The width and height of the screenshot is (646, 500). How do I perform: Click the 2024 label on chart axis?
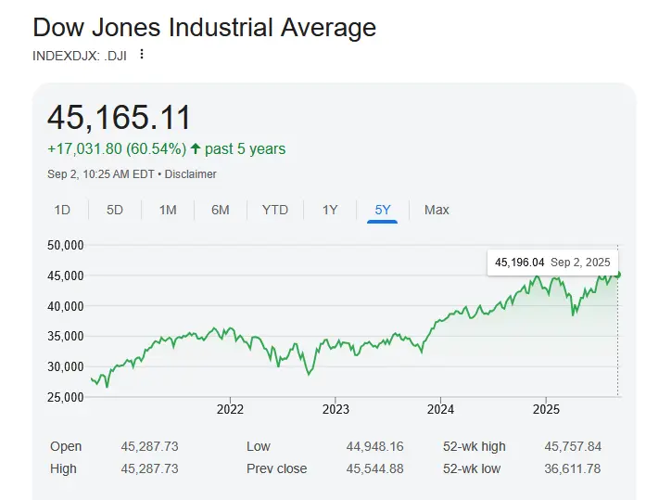click(441, 409)
